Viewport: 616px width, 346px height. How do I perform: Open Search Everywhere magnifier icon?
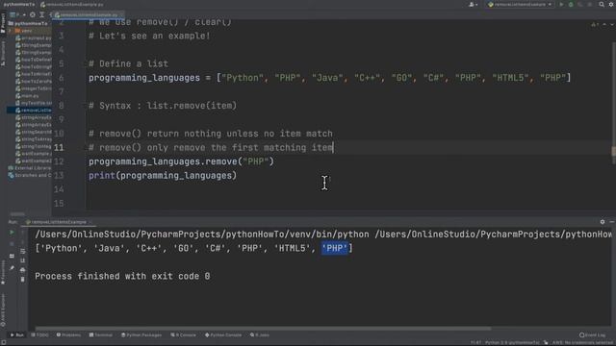(x=602, y=4)
